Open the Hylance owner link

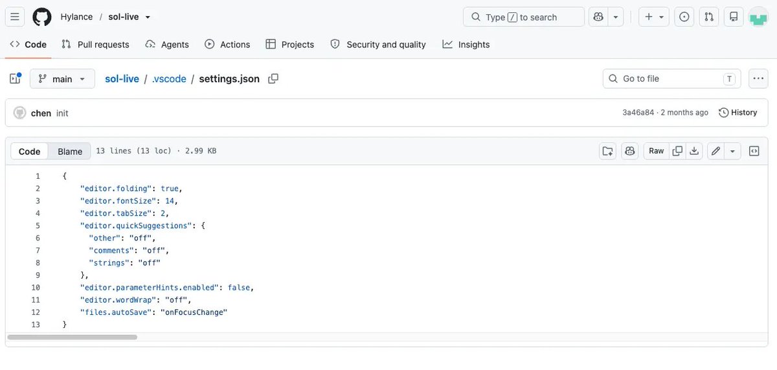[x=76, y=17]
